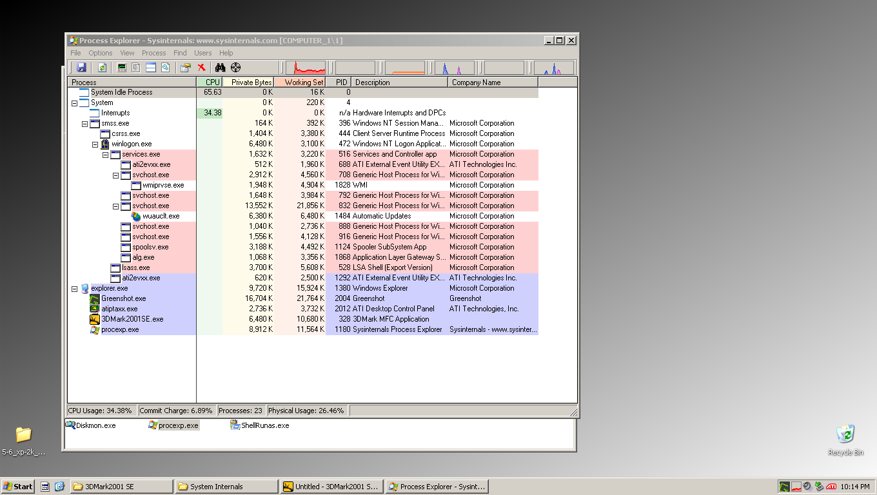Open the Options menu
This screenshot has width=877, height=495.
tap(101, 53)
